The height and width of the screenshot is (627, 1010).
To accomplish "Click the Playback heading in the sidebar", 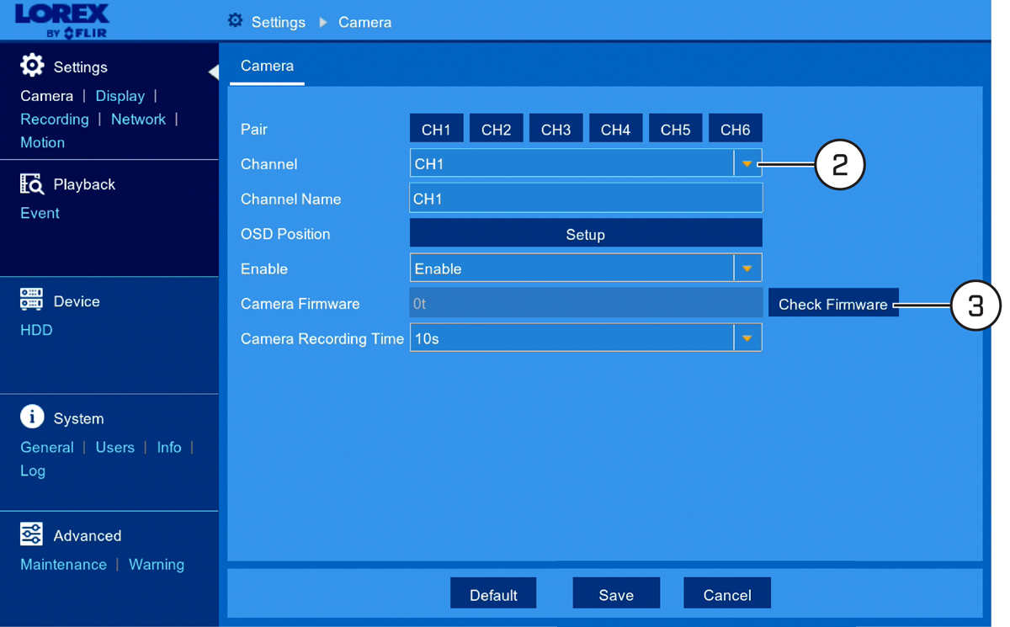I will (x=84, y=184).
